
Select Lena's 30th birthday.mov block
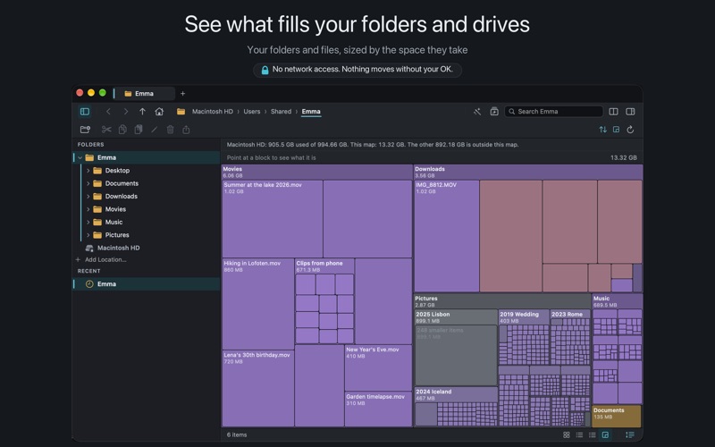258,389
